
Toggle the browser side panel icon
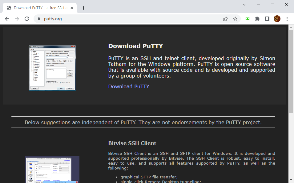coord(267,19)
